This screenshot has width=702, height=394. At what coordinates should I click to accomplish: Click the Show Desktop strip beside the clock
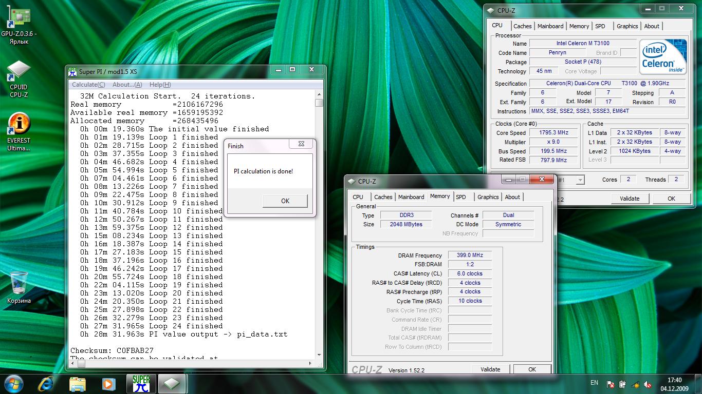pyautogui.click(x=698, y=384)
